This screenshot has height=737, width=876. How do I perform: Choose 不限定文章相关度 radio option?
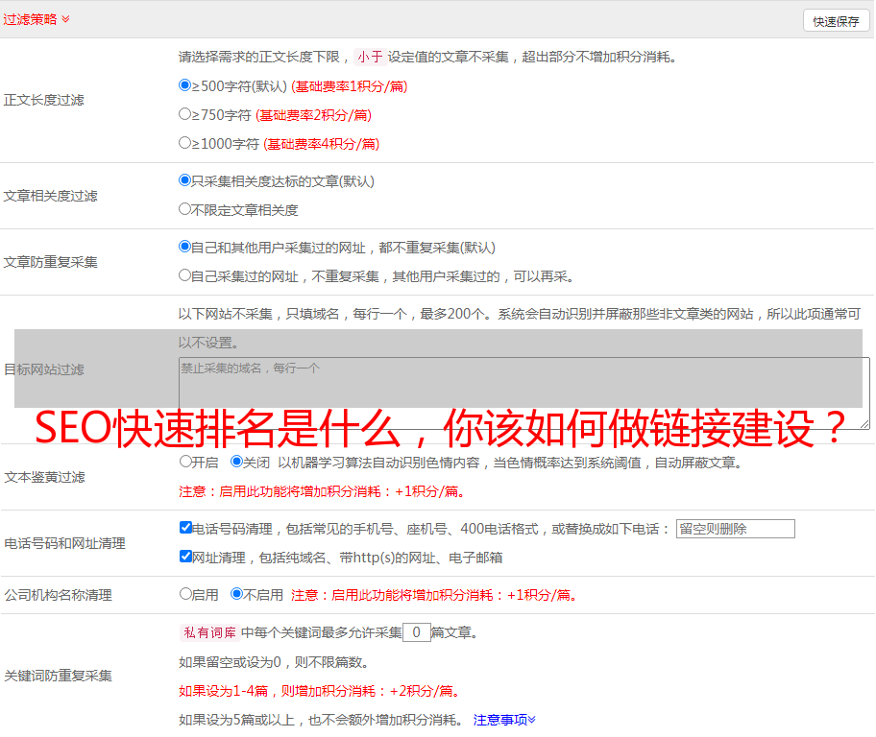[x=185, y=208]
